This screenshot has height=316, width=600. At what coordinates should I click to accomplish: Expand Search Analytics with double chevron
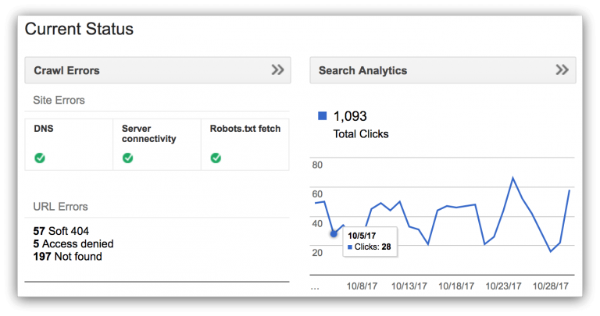562,70
